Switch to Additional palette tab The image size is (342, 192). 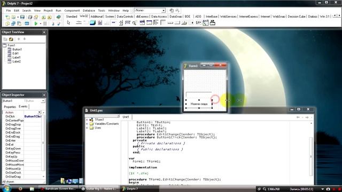tap(96, 17)
